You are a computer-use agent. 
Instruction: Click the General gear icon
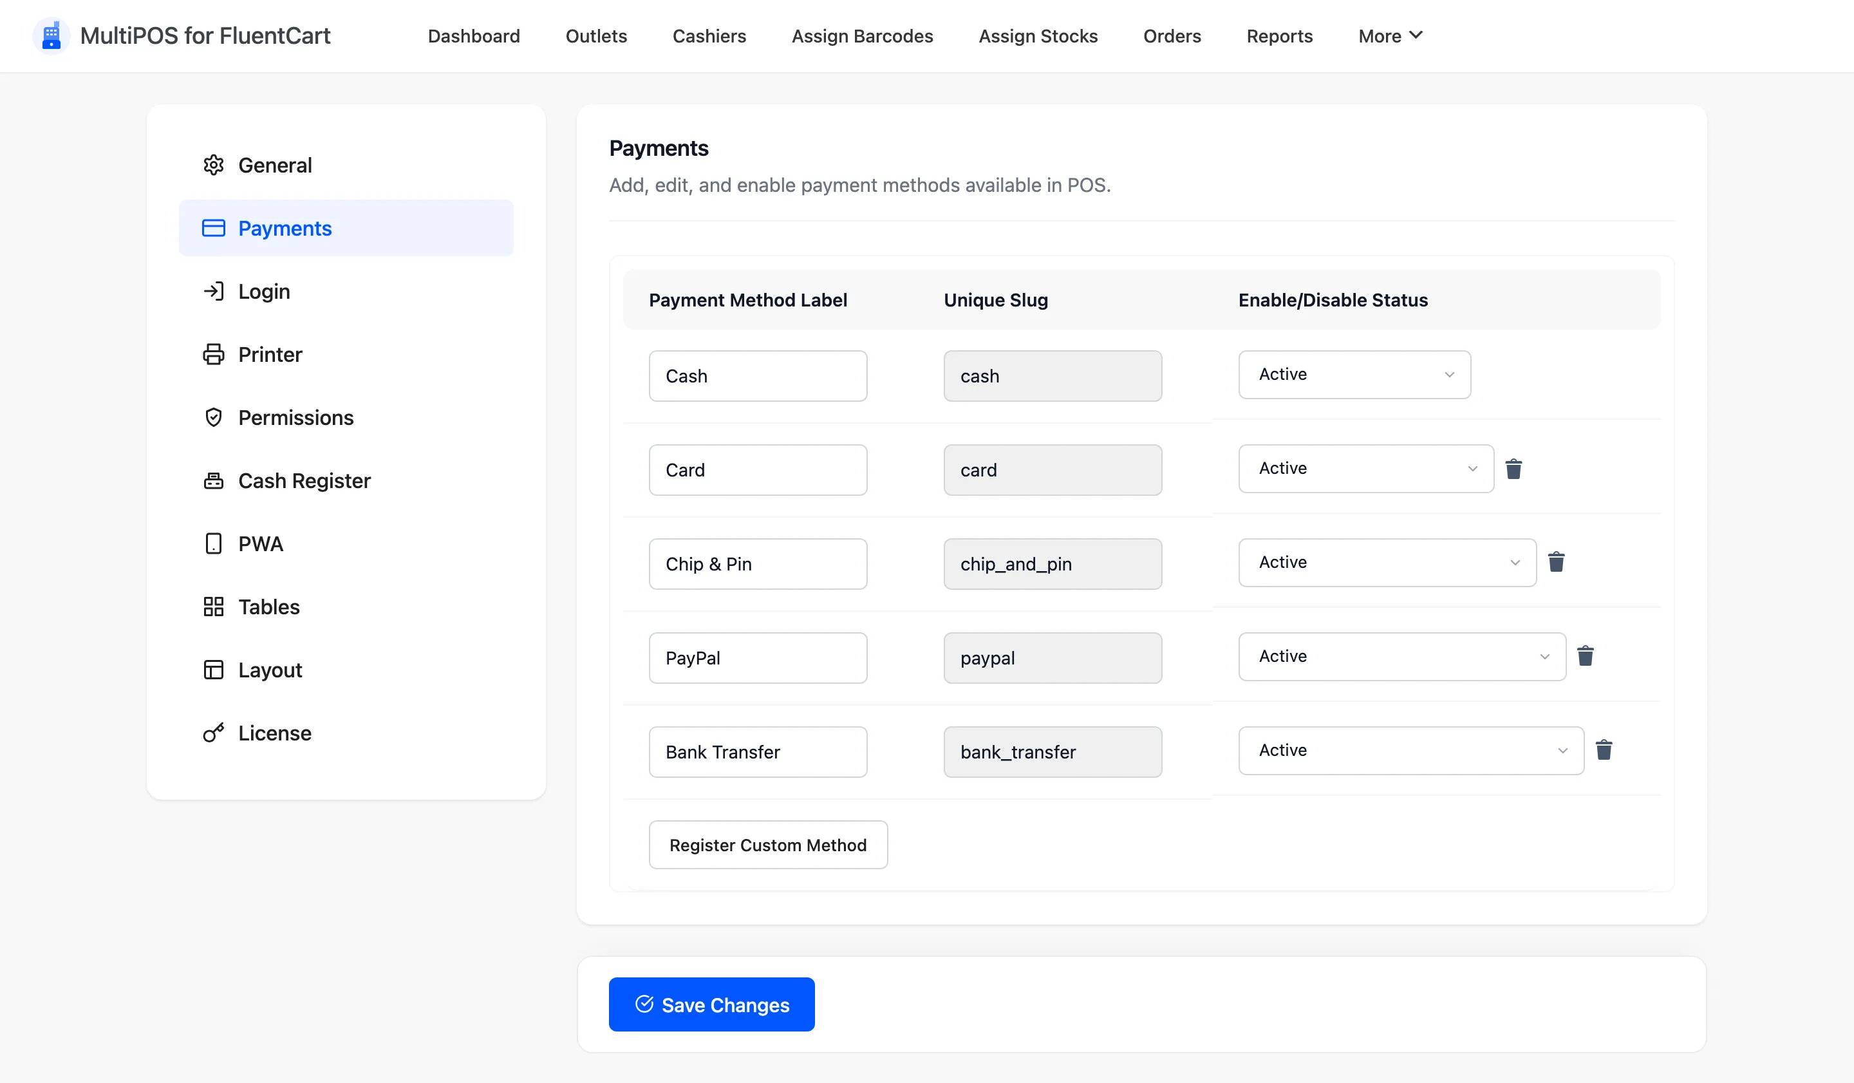tap(213, 165)
